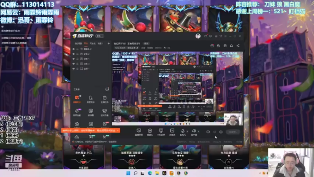Open the toolbox more options circle icon
This screenshot has width=314, height=177.
click(107, 89)
